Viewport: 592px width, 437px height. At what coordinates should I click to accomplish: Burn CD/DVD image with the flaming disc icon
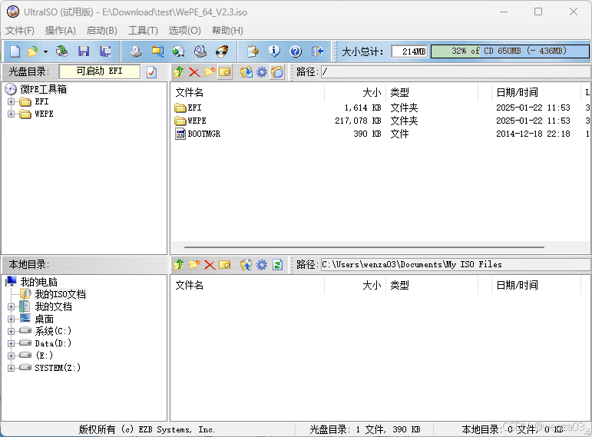[222, 51]
